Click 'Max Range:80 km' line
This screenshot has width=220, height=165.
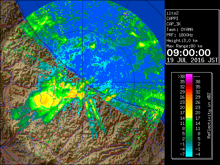pyautogui.click(x=184, y=46)
